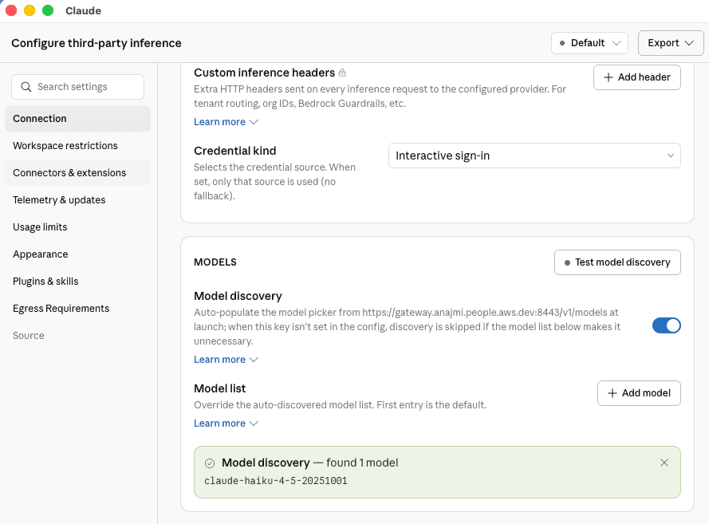Click the macOS green fullscreen button
The height and width of the screenshot is (524, 709).
pyautogui.click(x=48, y=10)
